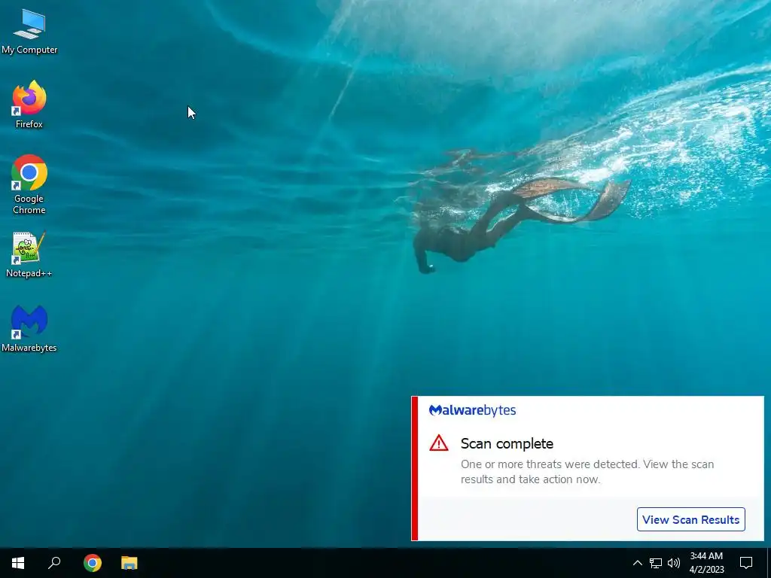Open My Computer desktop icon

pyautogui.click(x=29, y=32)
